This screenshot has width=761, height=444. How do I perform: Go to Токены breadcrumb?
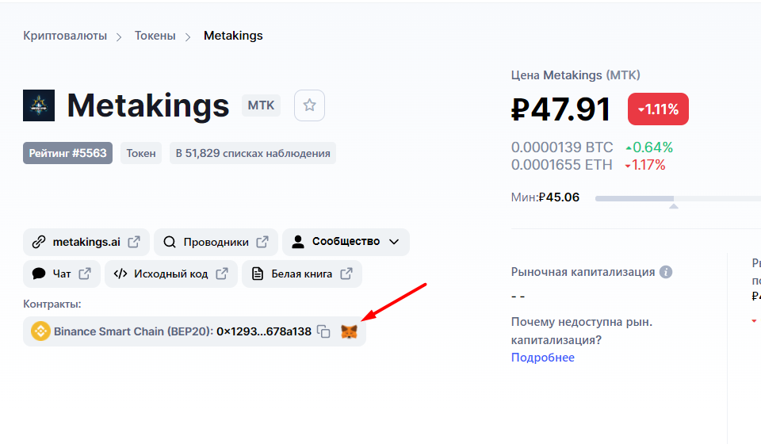(x=155, y=36)
